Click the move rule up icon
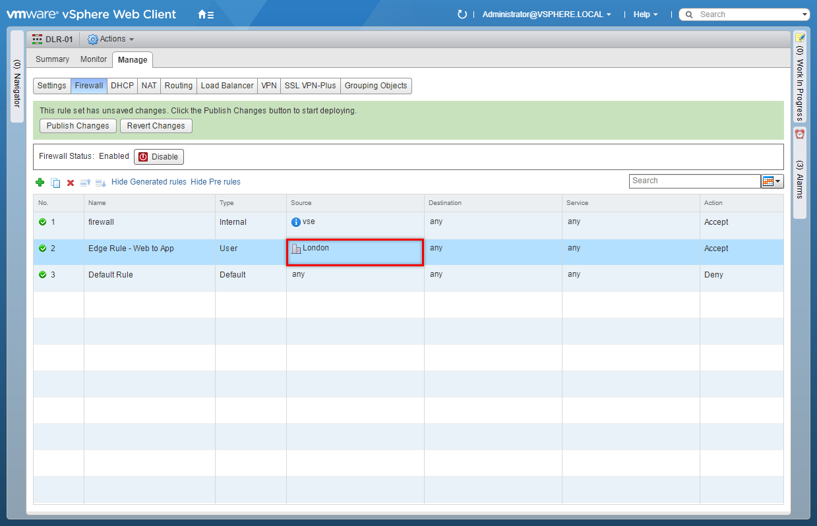This screenshot has width=817, height=526. [x=85, y=183]
